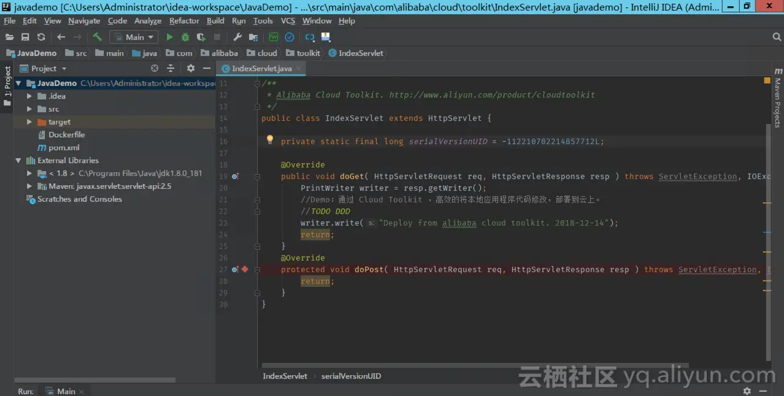The height and width of the screenshot is (396, 784).
Task: Collapse all in Project panel
Action: coord(171,68)
